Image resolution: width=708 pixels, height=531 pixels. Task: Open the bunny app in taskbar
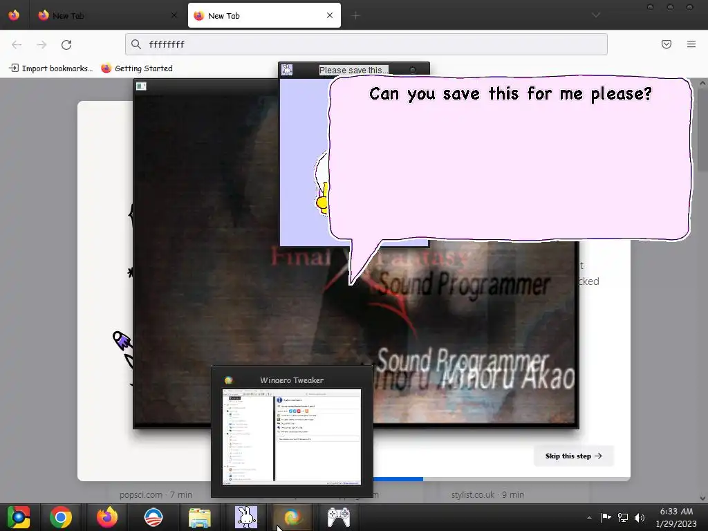246,517
